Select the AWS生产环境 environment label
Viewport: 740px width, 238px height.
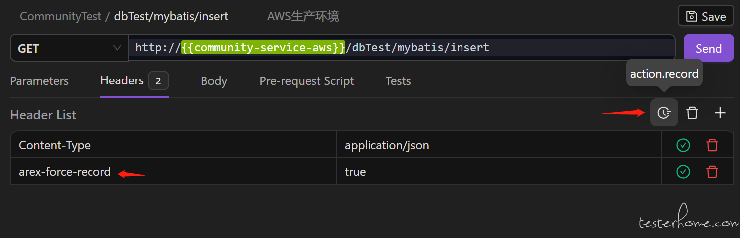click(303, 16)
